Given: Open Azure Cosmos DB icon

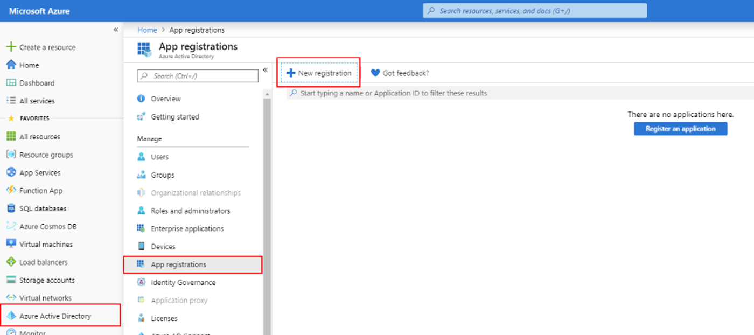Looking at the screenshot, I should coord(11,226).
